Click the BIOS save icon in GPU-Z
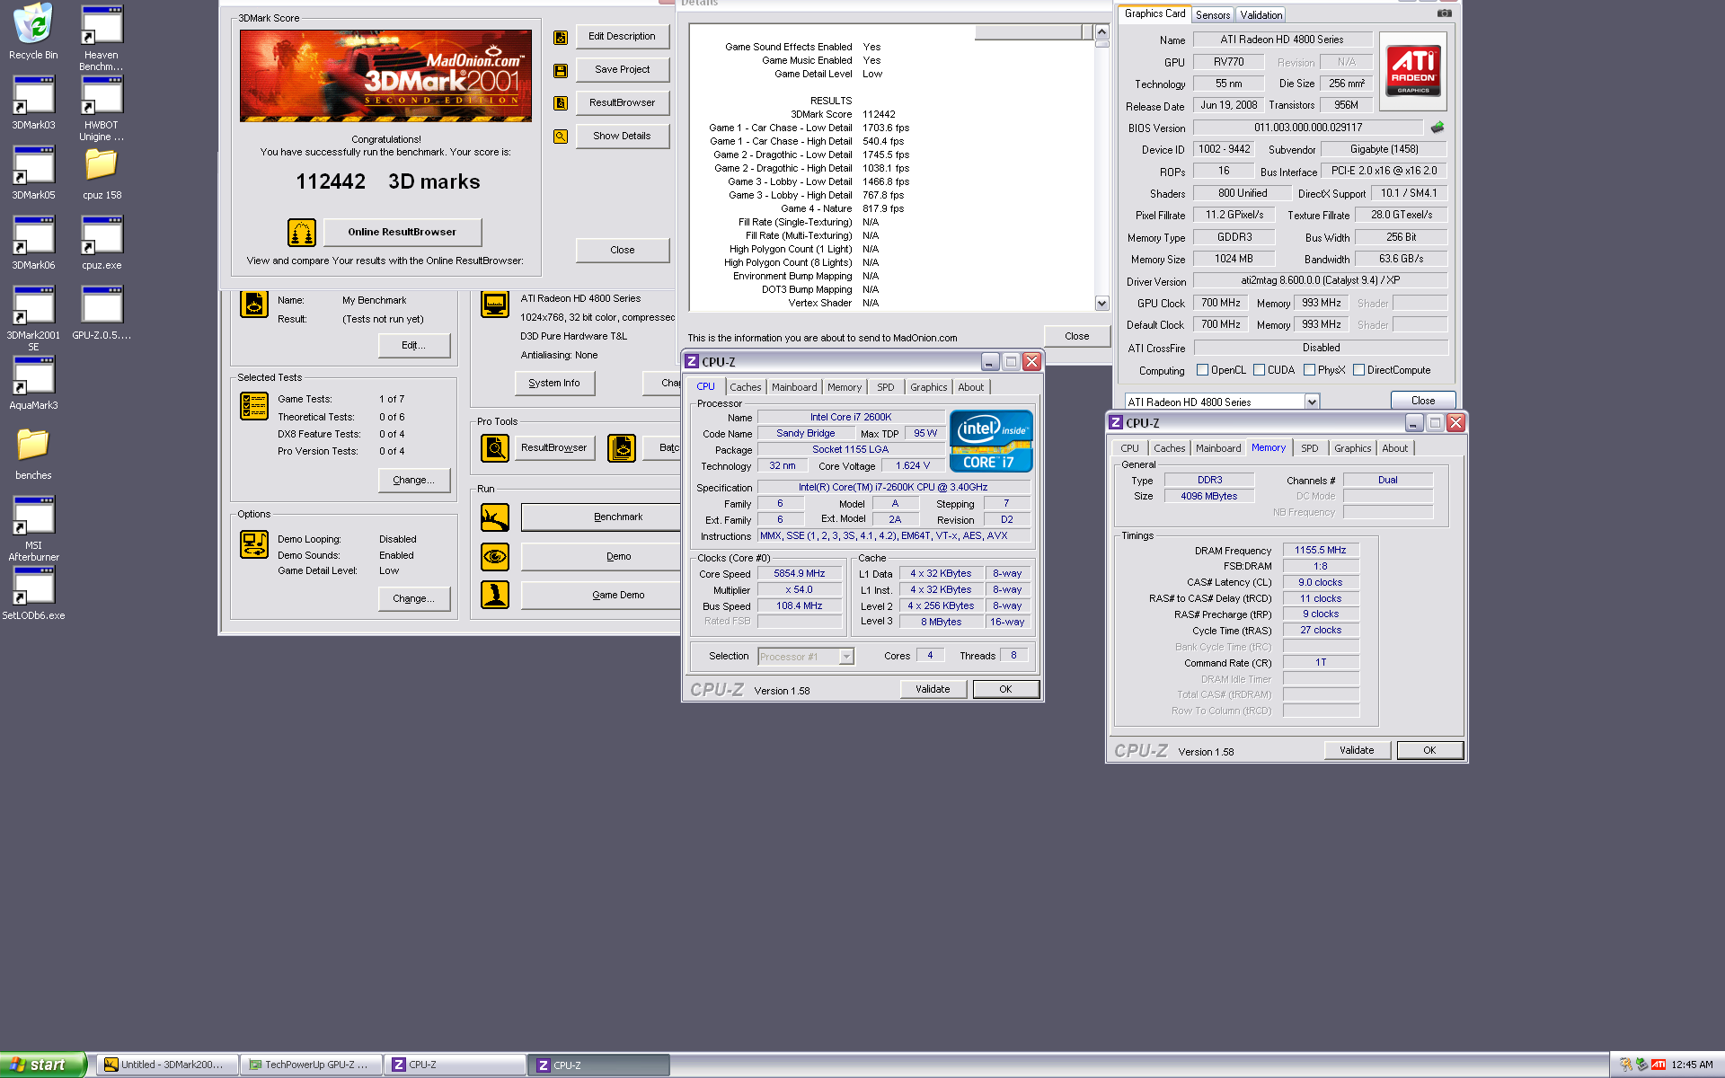 (x=1437, y=128)
